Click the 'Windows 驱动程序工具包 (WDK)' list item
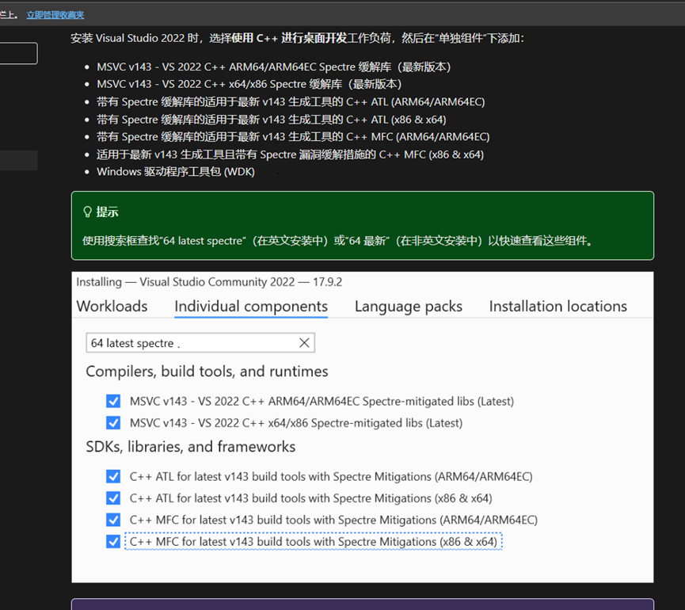Image resolution: width=685 pixels, height=610 pixels. pos(176,172)
